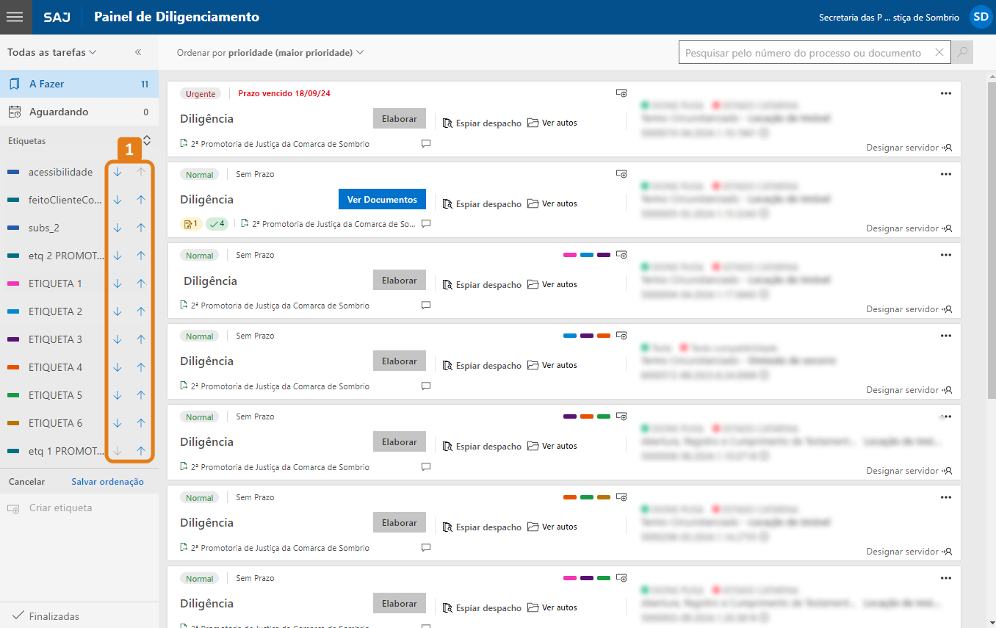
Task: Toggle the Etiquetas section expander
Action: point(146,140)
